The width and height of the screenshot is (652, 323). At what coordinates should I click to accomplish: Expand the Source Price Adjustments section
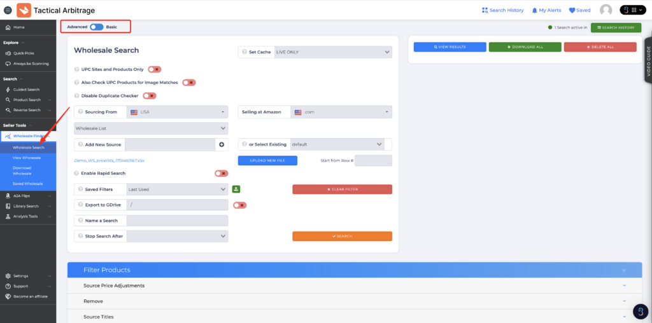click(x=355, y=285)
